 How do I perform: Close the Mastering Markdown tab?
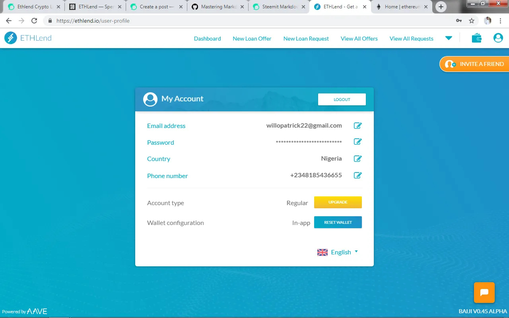point(242,7)
